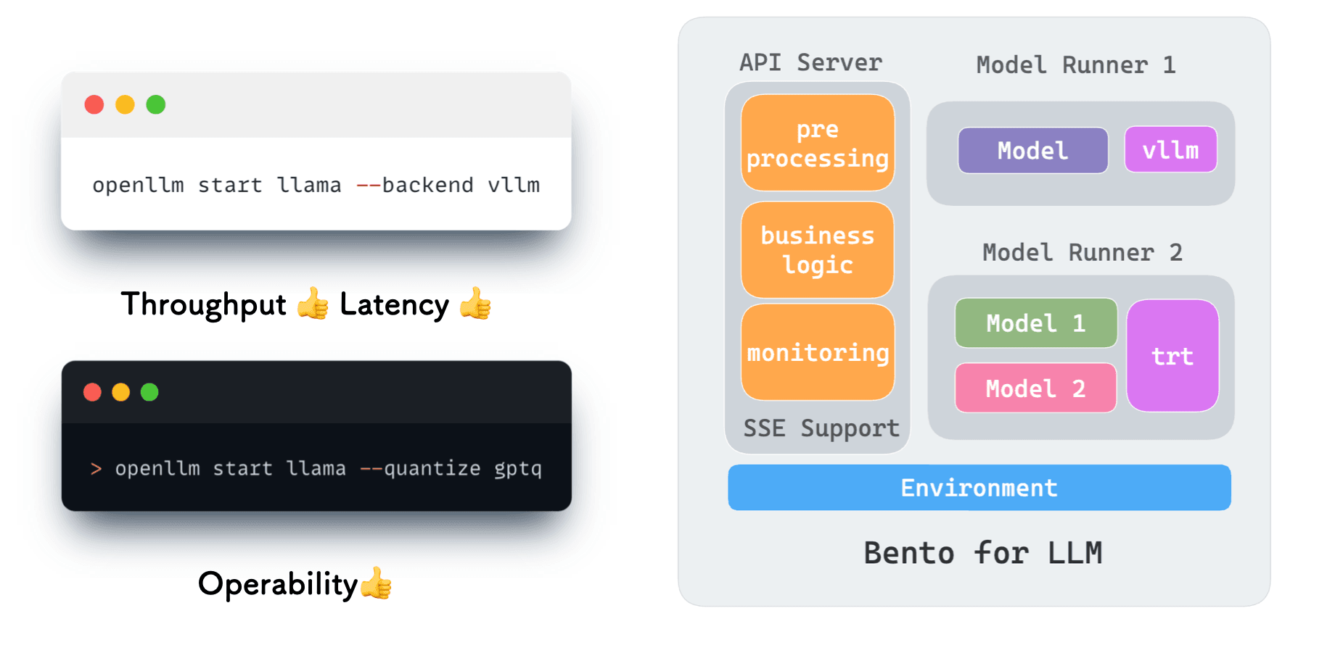Click the 'Throughput' label

[x=204, y=304]
